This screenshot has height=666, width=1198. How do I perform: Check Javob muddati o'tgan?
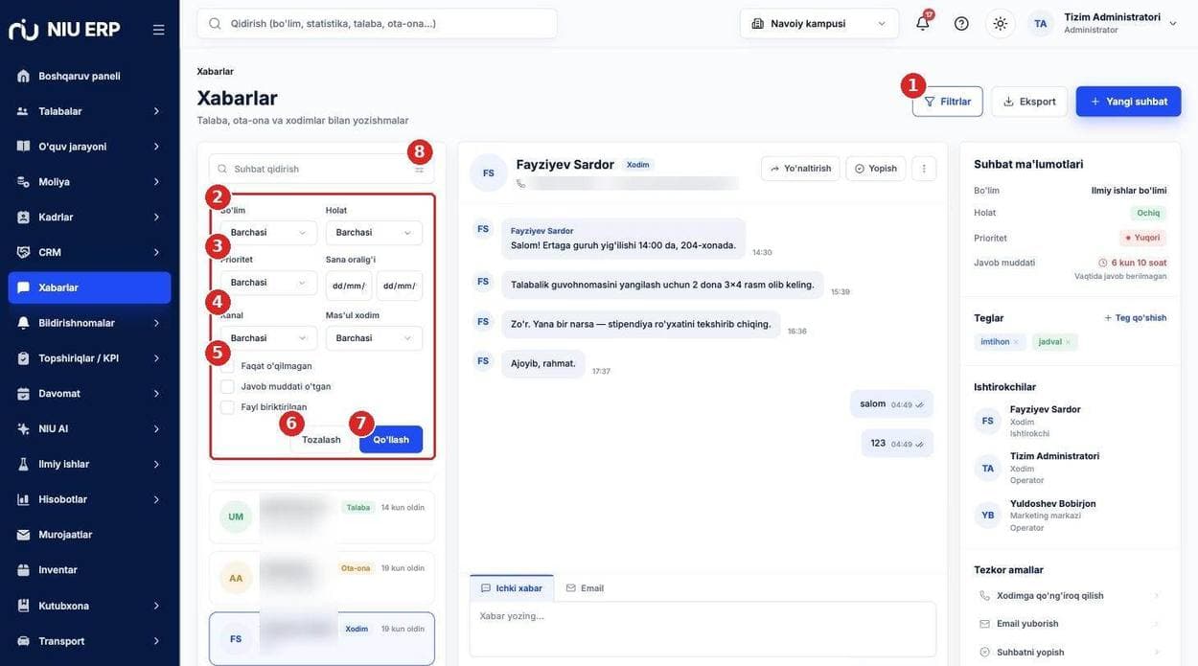(x=227, y=387)
